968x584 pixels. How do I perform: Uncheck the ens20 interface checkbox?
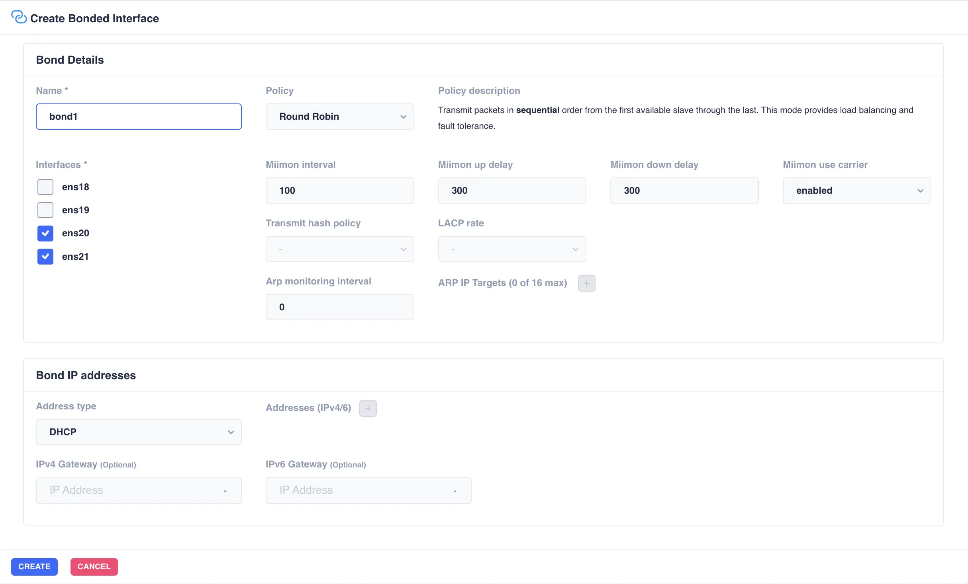tap(45, 234)
